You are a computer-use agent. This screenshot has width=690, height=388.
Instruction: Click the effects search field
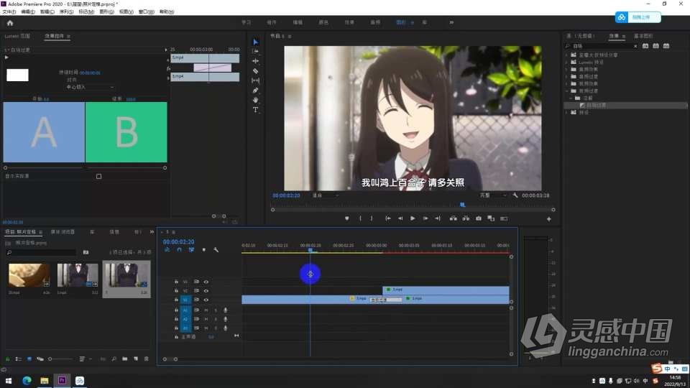tap(602, 46)
